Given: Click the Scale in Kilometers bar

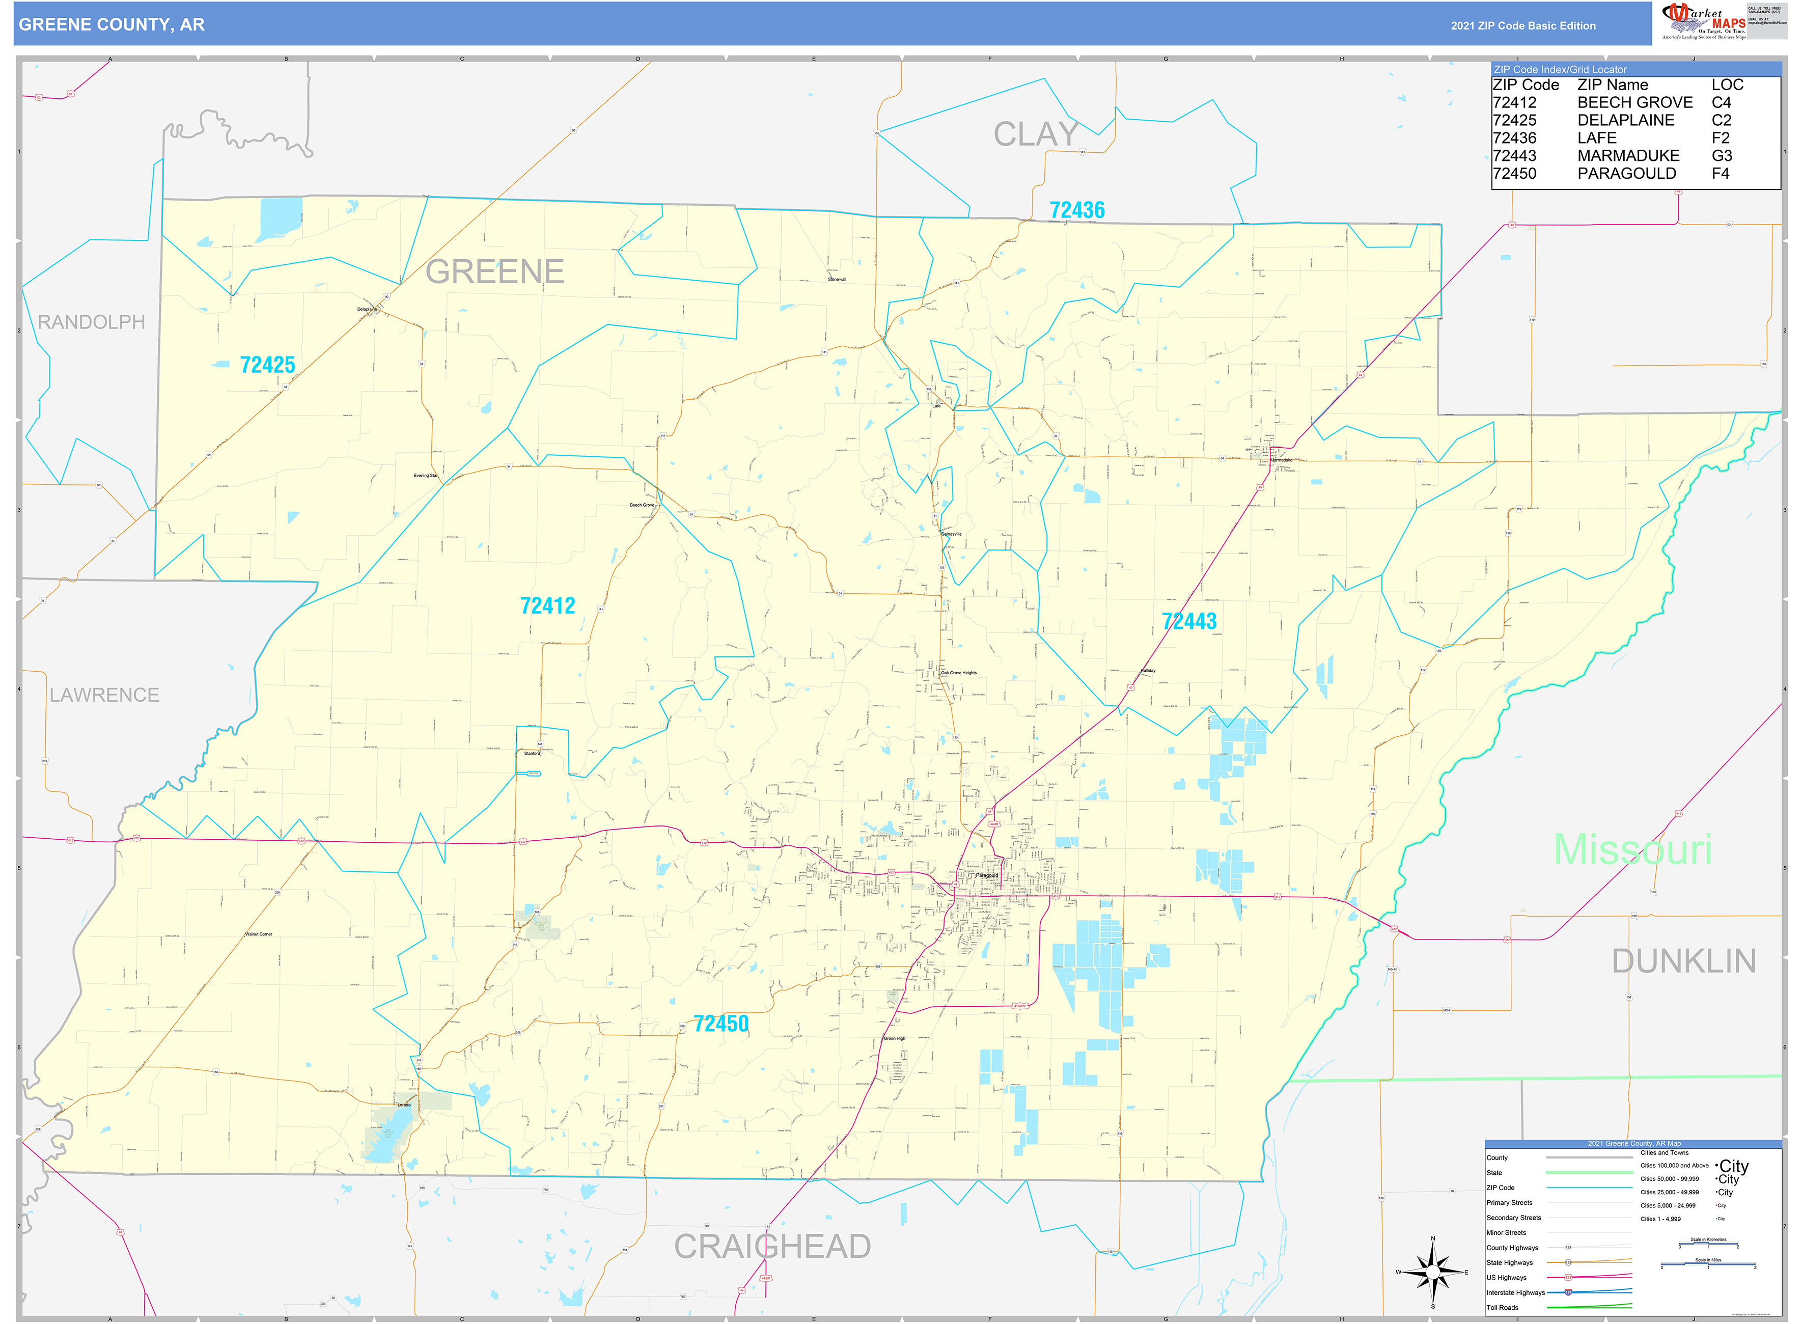Looking at the screenshot, I should [x=1708, y=1244].
